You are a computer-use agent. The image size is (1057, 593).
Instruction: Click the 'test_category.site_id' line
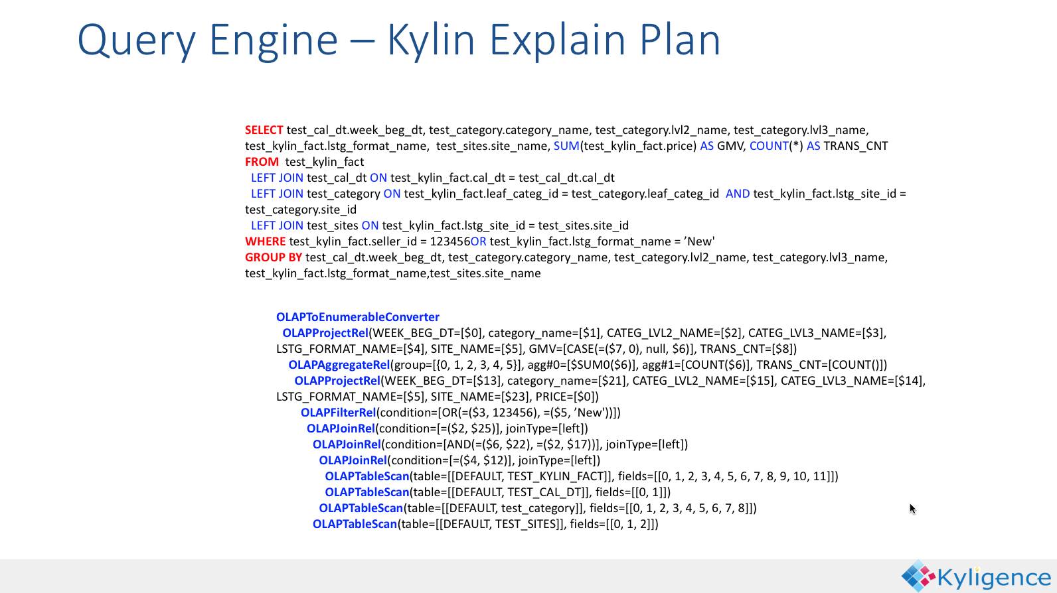click(x=301, y=210)
